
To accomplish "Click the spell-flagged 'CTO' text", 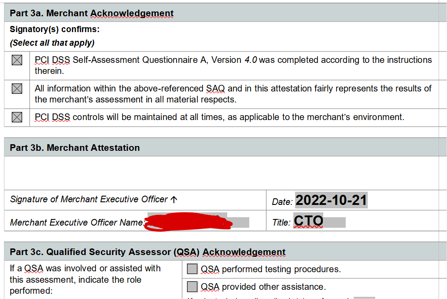I will (x=308, y=221).
